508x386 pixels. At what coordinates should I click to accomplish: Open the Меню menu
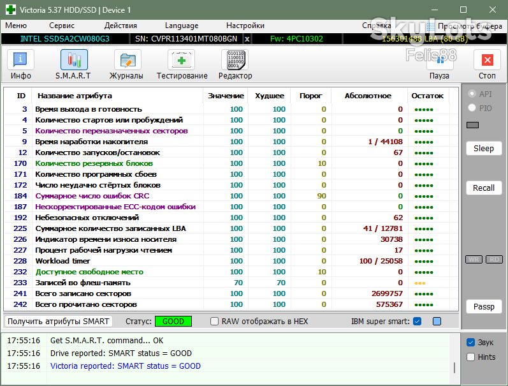tap(16, 26)
